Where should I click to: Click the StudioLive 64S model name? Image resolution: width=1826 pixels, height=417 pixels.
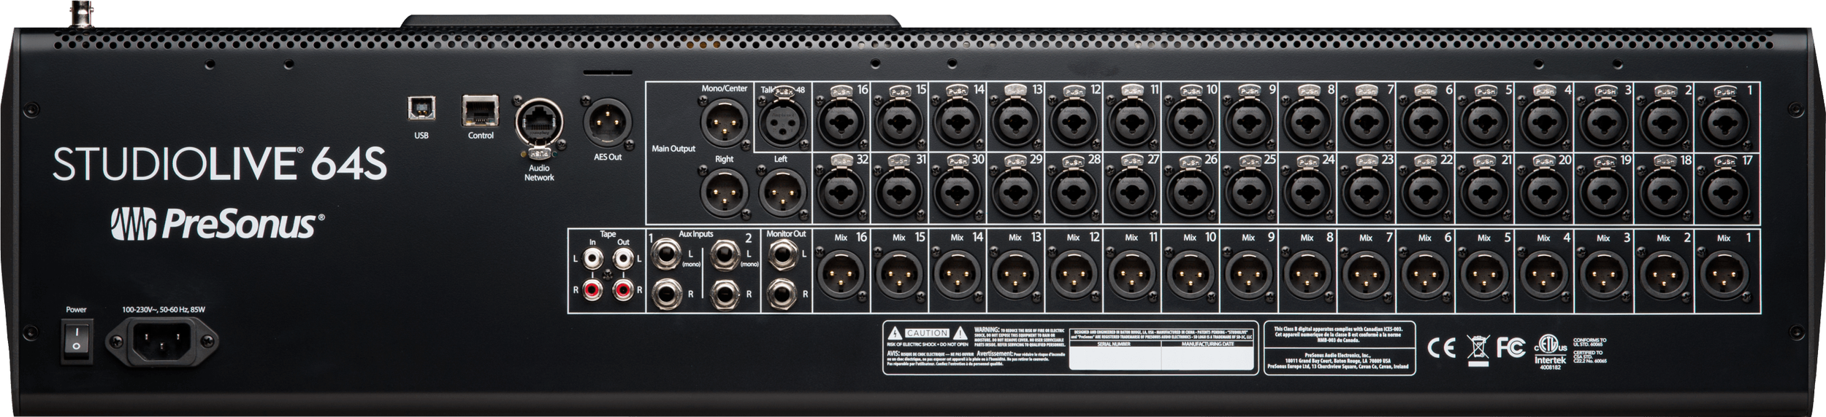[220, 163]
